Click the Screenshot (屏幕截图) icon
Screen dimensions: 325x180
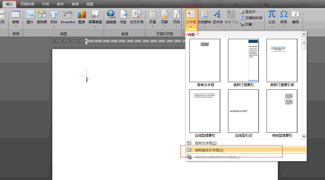click(x=95, y=14)
